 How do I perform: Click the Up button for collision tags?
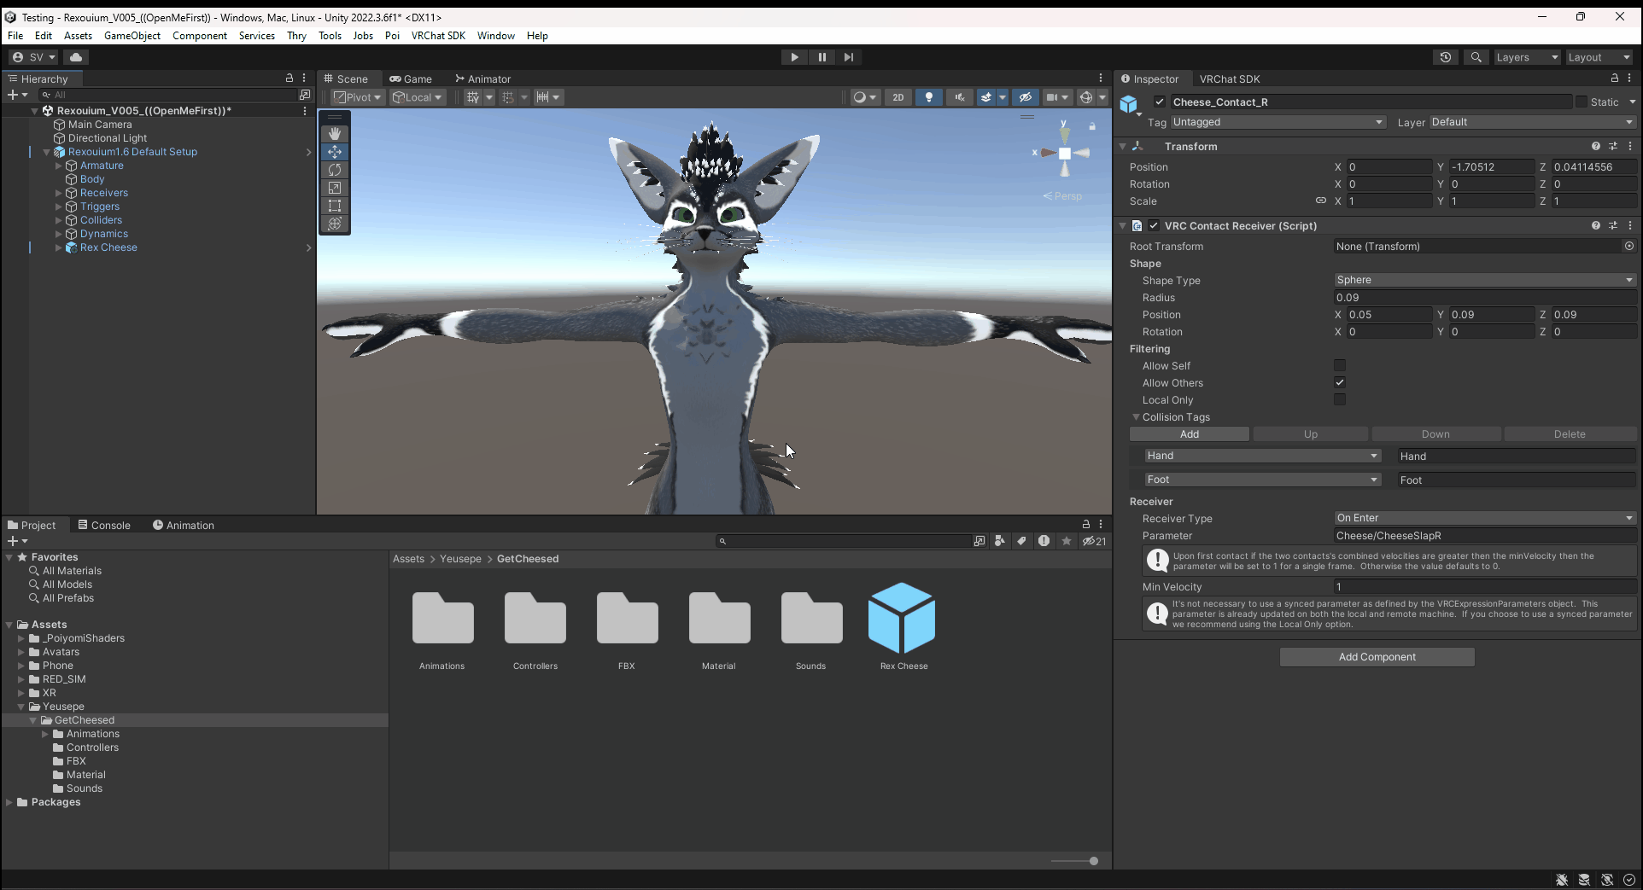tap(1311, 434)
